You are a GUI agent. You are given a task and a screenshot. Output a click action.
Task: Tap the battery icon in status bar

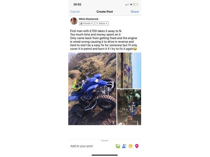[136, 4]
